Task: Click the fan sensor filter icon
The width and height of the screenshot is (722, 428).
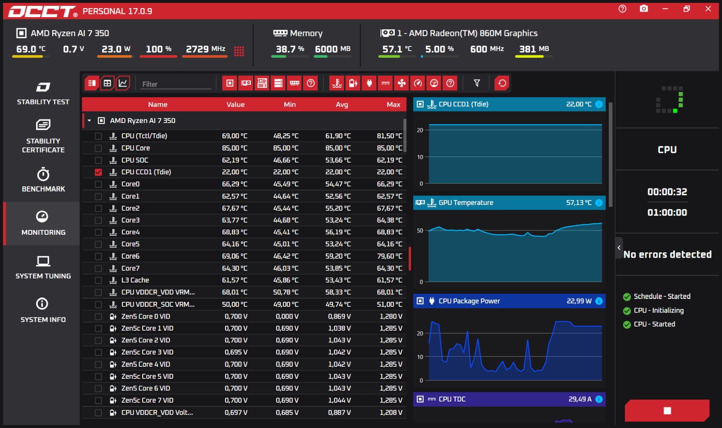Action: [402, 83]
